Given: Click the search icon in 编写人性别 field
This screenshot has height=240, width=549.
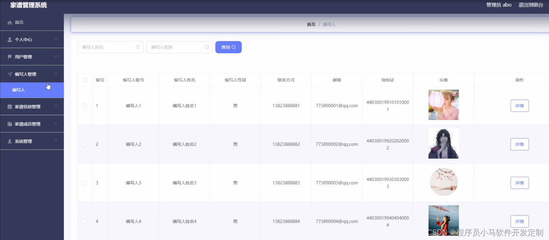Looking at the screenshot, I should [x=207, y=47].
